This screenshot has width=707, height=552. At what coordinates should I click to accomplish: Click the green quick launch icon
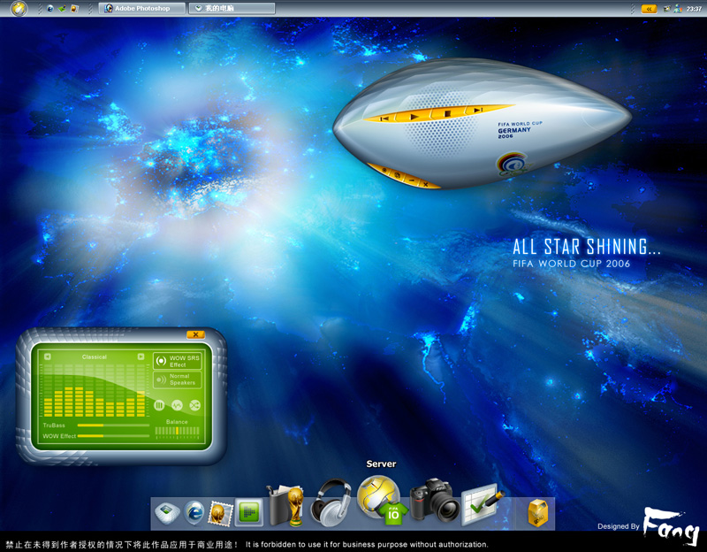point(62,9)
